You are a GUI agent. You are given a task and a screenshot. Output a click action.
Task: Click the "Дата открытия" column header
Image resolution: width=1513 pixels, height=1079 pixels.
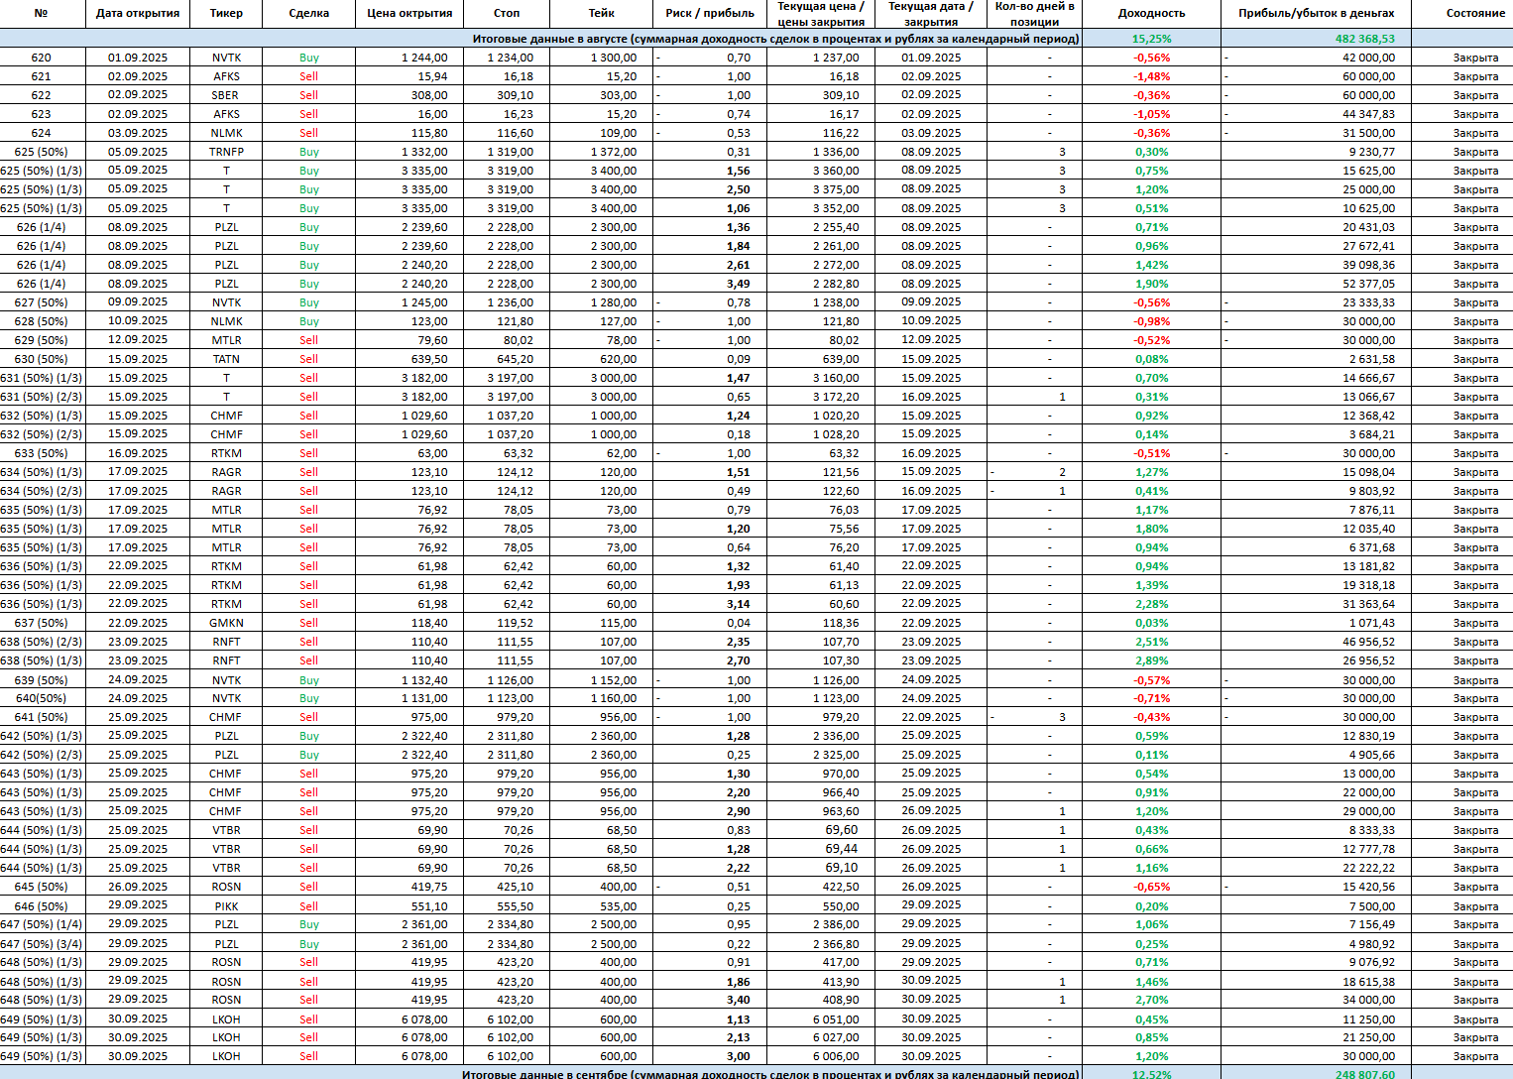(138, 14)
